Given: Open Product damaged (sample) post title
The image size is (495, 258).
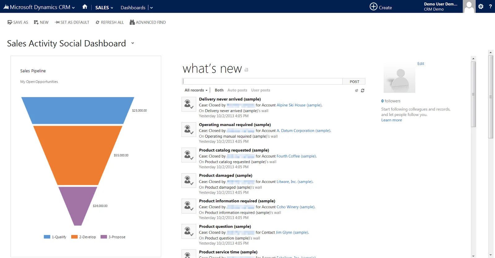Looking at the screenshot, I should pos(226,175).
